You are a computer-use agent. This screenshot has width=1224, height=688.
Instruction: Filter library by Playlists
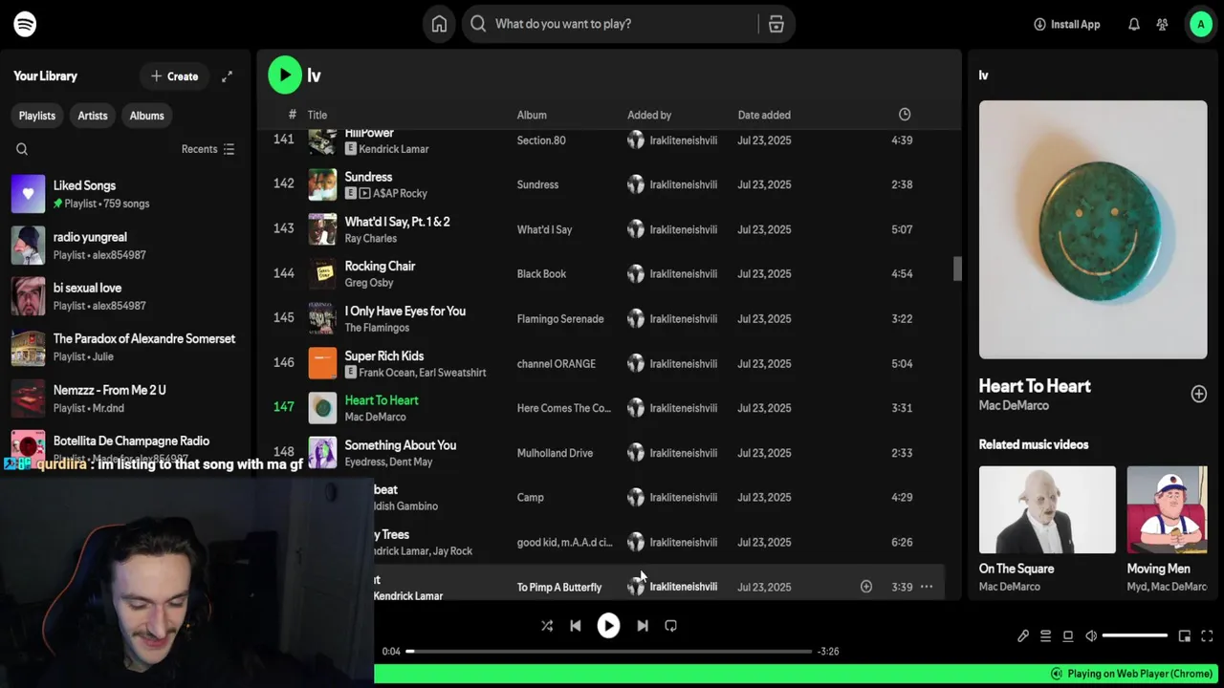(37, 116)
